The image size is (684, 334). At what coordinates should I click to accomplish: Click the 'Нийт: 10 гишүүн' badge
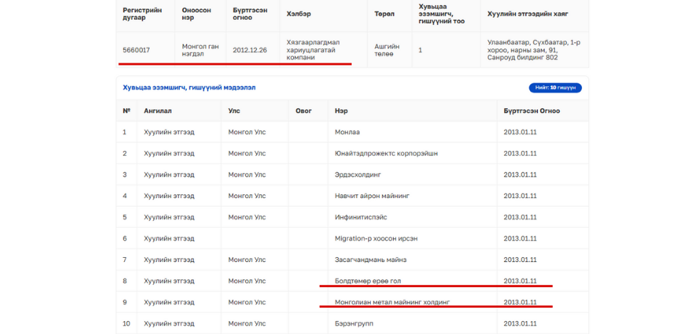[555, 88]
